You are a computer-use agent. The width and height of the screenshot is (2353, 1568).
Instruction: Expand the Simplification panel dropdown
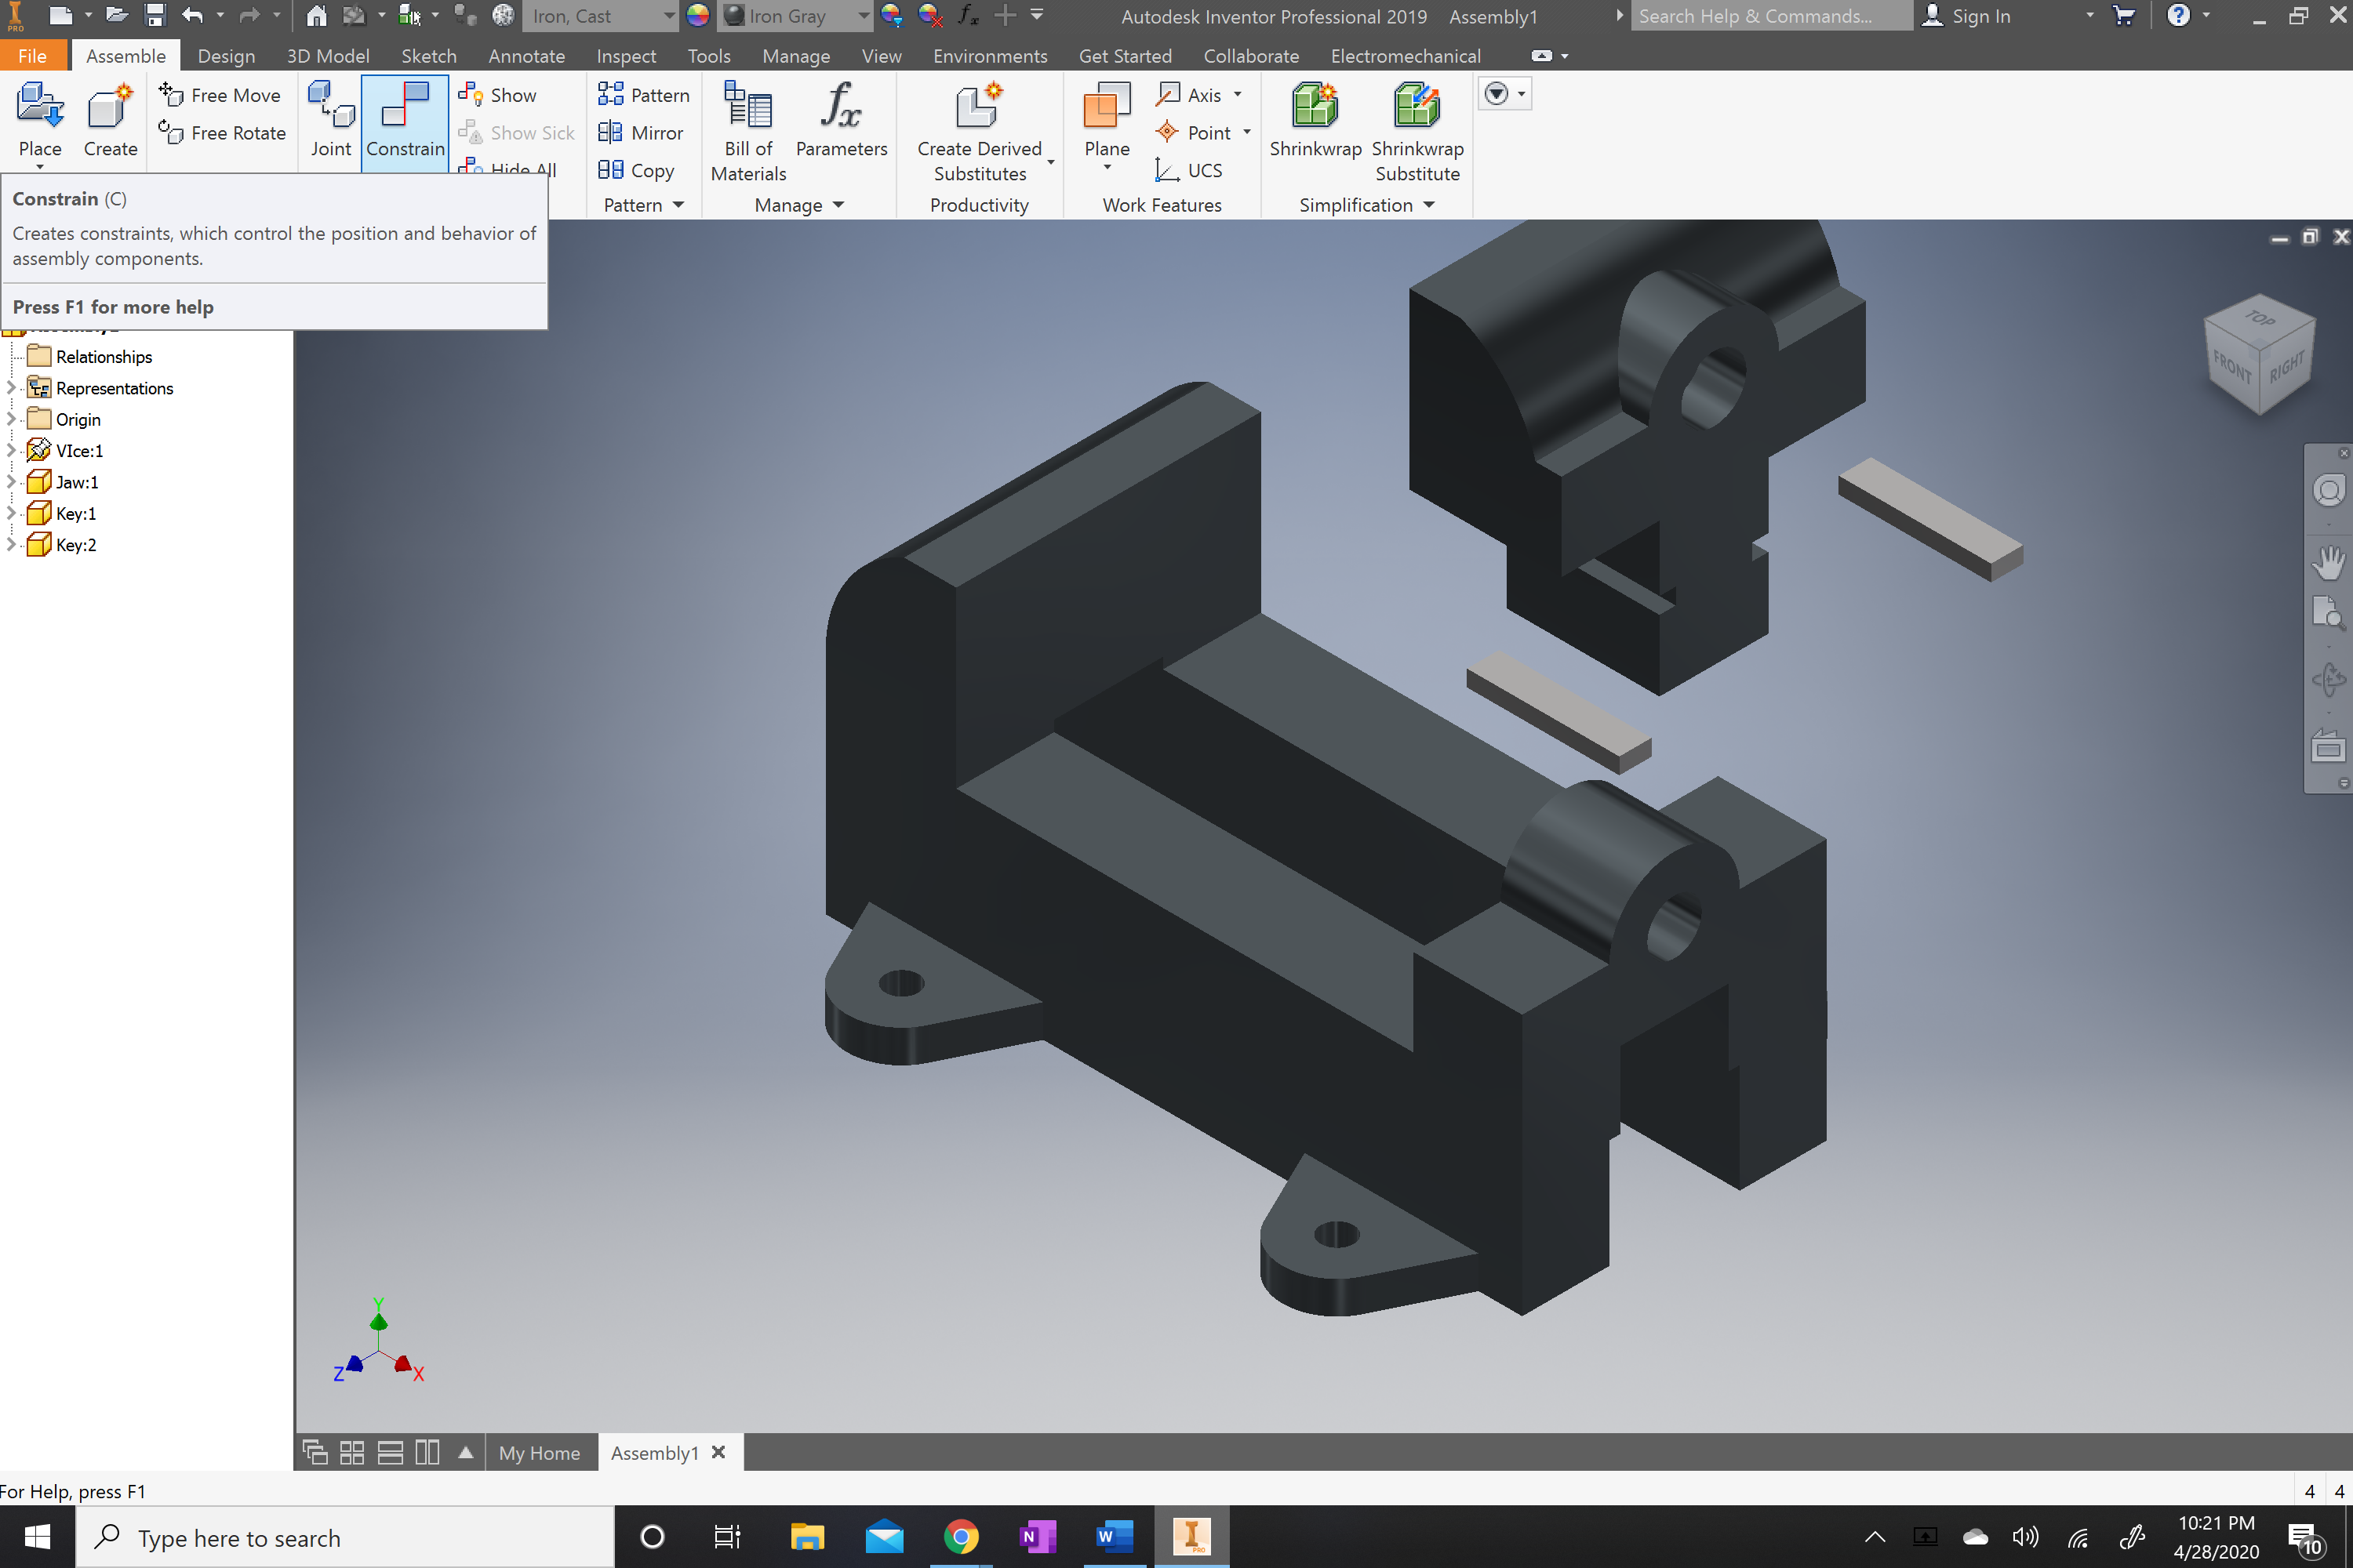point(1428,205)
